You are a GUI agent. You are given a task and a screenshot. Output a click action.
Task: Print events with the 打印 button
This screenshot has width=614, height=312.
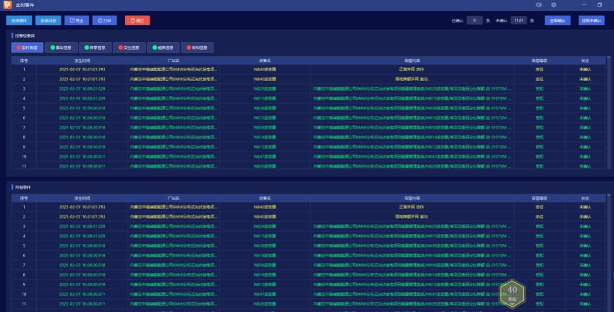104,20
